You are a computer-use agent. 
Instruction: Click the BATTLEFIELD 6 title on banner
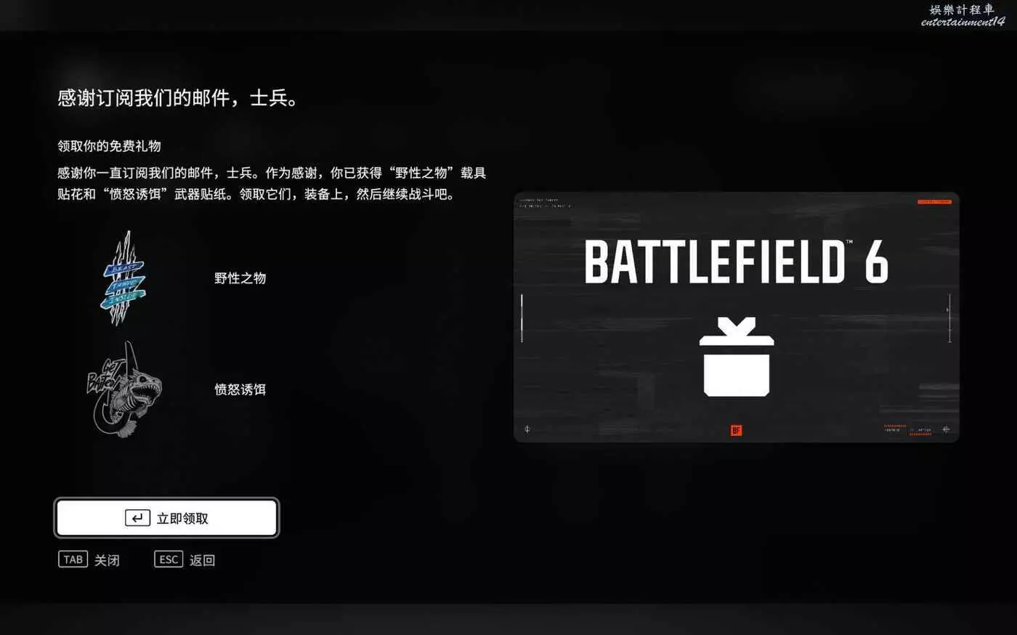pos(736,262)
